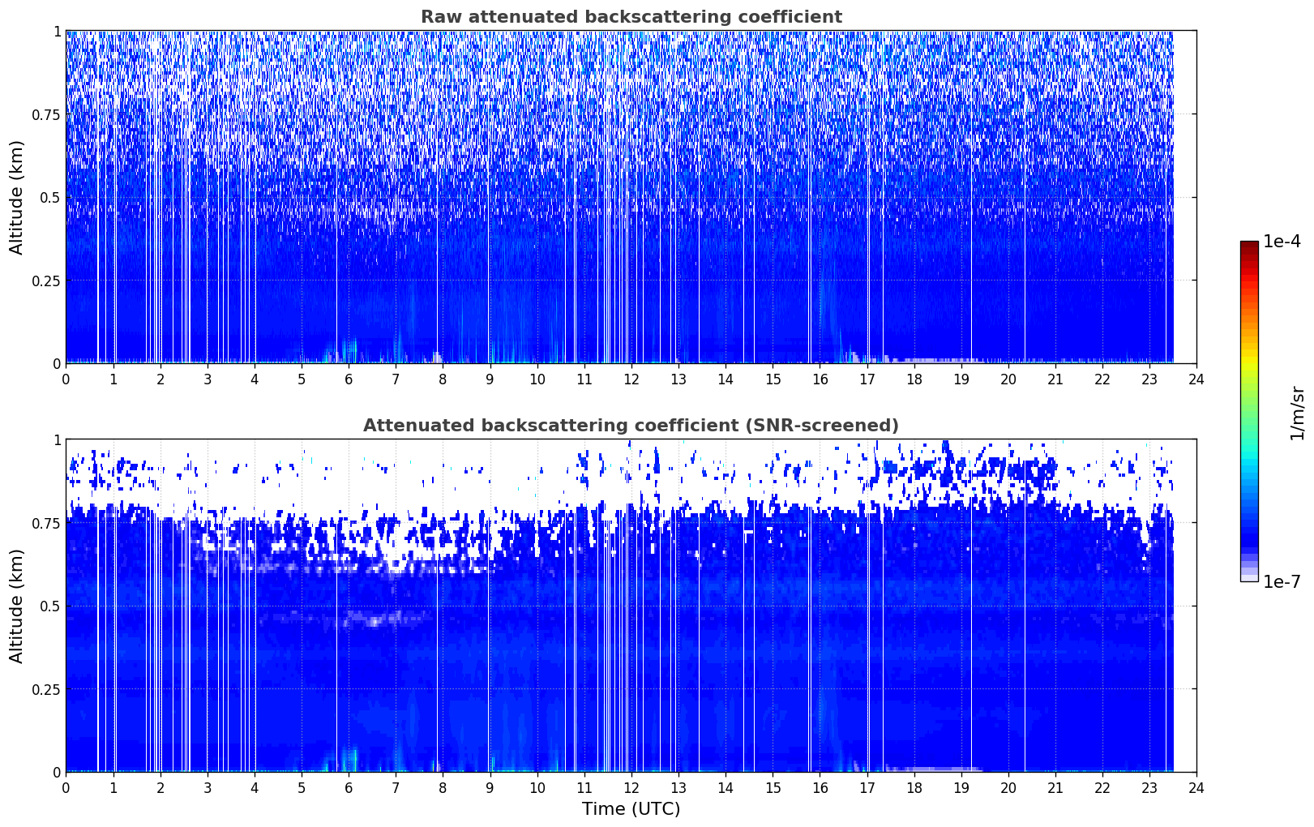Click the altitude 1 tick on the bottom plot

(57, 440)
